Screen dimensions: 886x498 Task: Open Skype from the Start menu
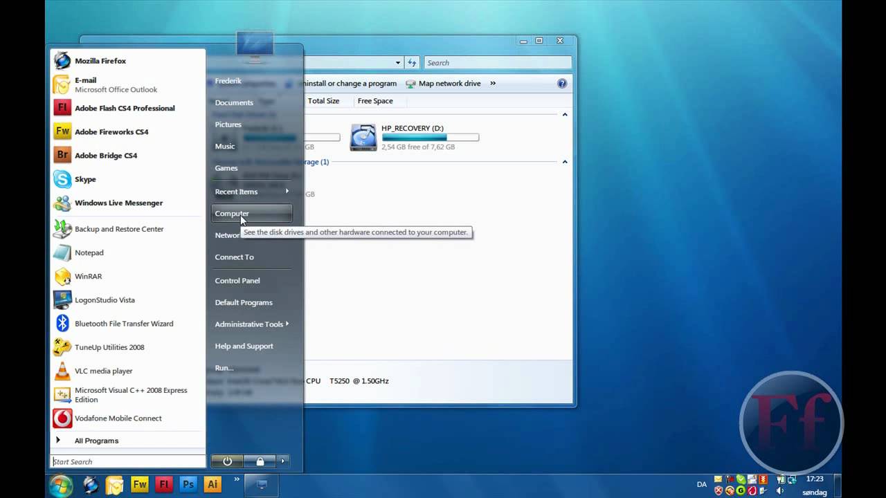pos(128,179)
